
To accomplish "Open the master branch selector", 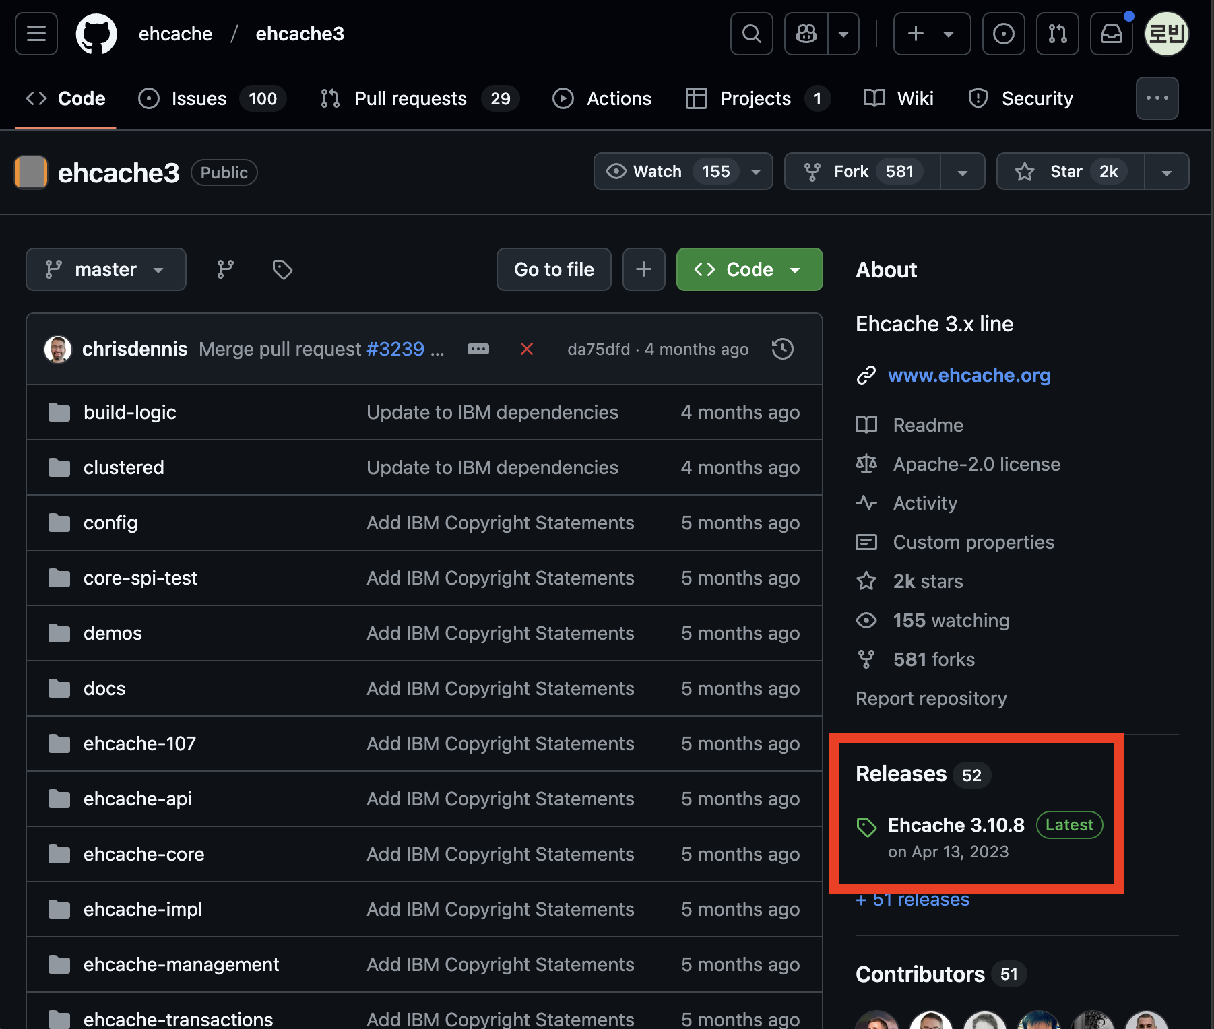I will [x=106, y=269].
